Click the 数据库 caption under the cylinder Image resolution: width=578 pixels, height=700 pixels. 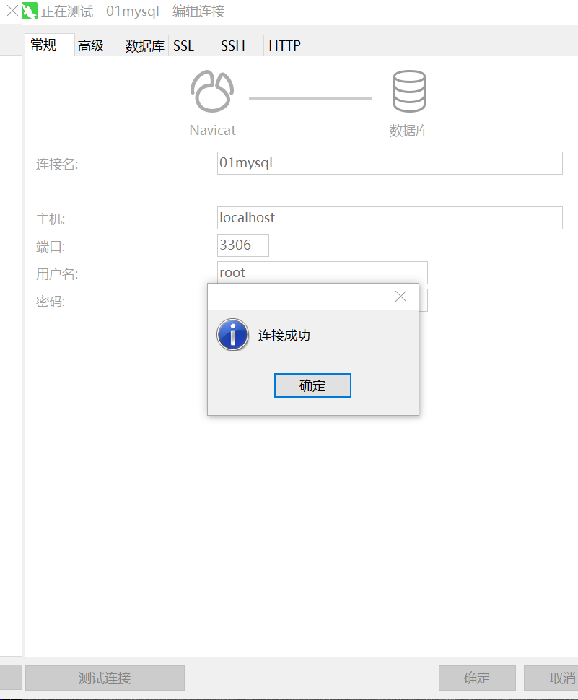[409, 131]
